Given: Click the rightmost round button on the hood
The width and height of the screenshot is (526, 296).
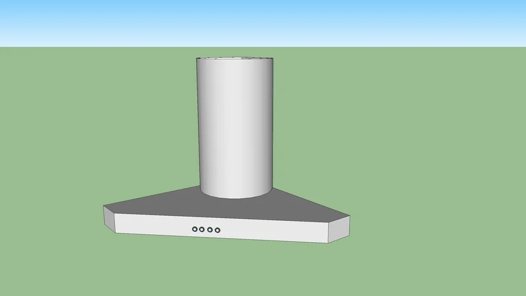Looking at the screenshot, I should [x=217, y=230].
